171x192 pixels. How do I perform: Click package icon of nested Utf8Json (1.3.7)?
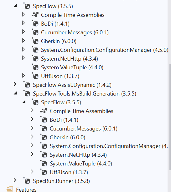[44, 172]
